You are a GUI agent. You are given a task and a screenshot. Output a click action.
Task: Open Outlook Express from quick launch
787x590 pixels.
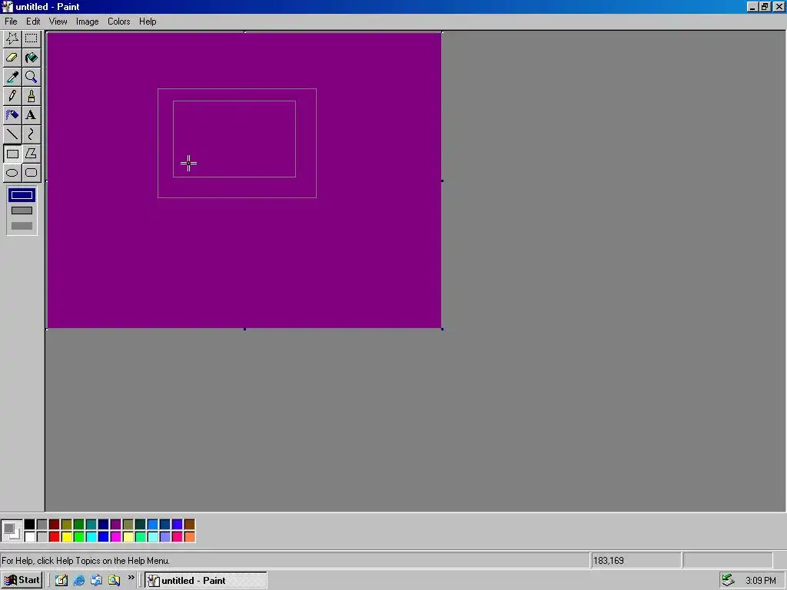coord(96,581)
